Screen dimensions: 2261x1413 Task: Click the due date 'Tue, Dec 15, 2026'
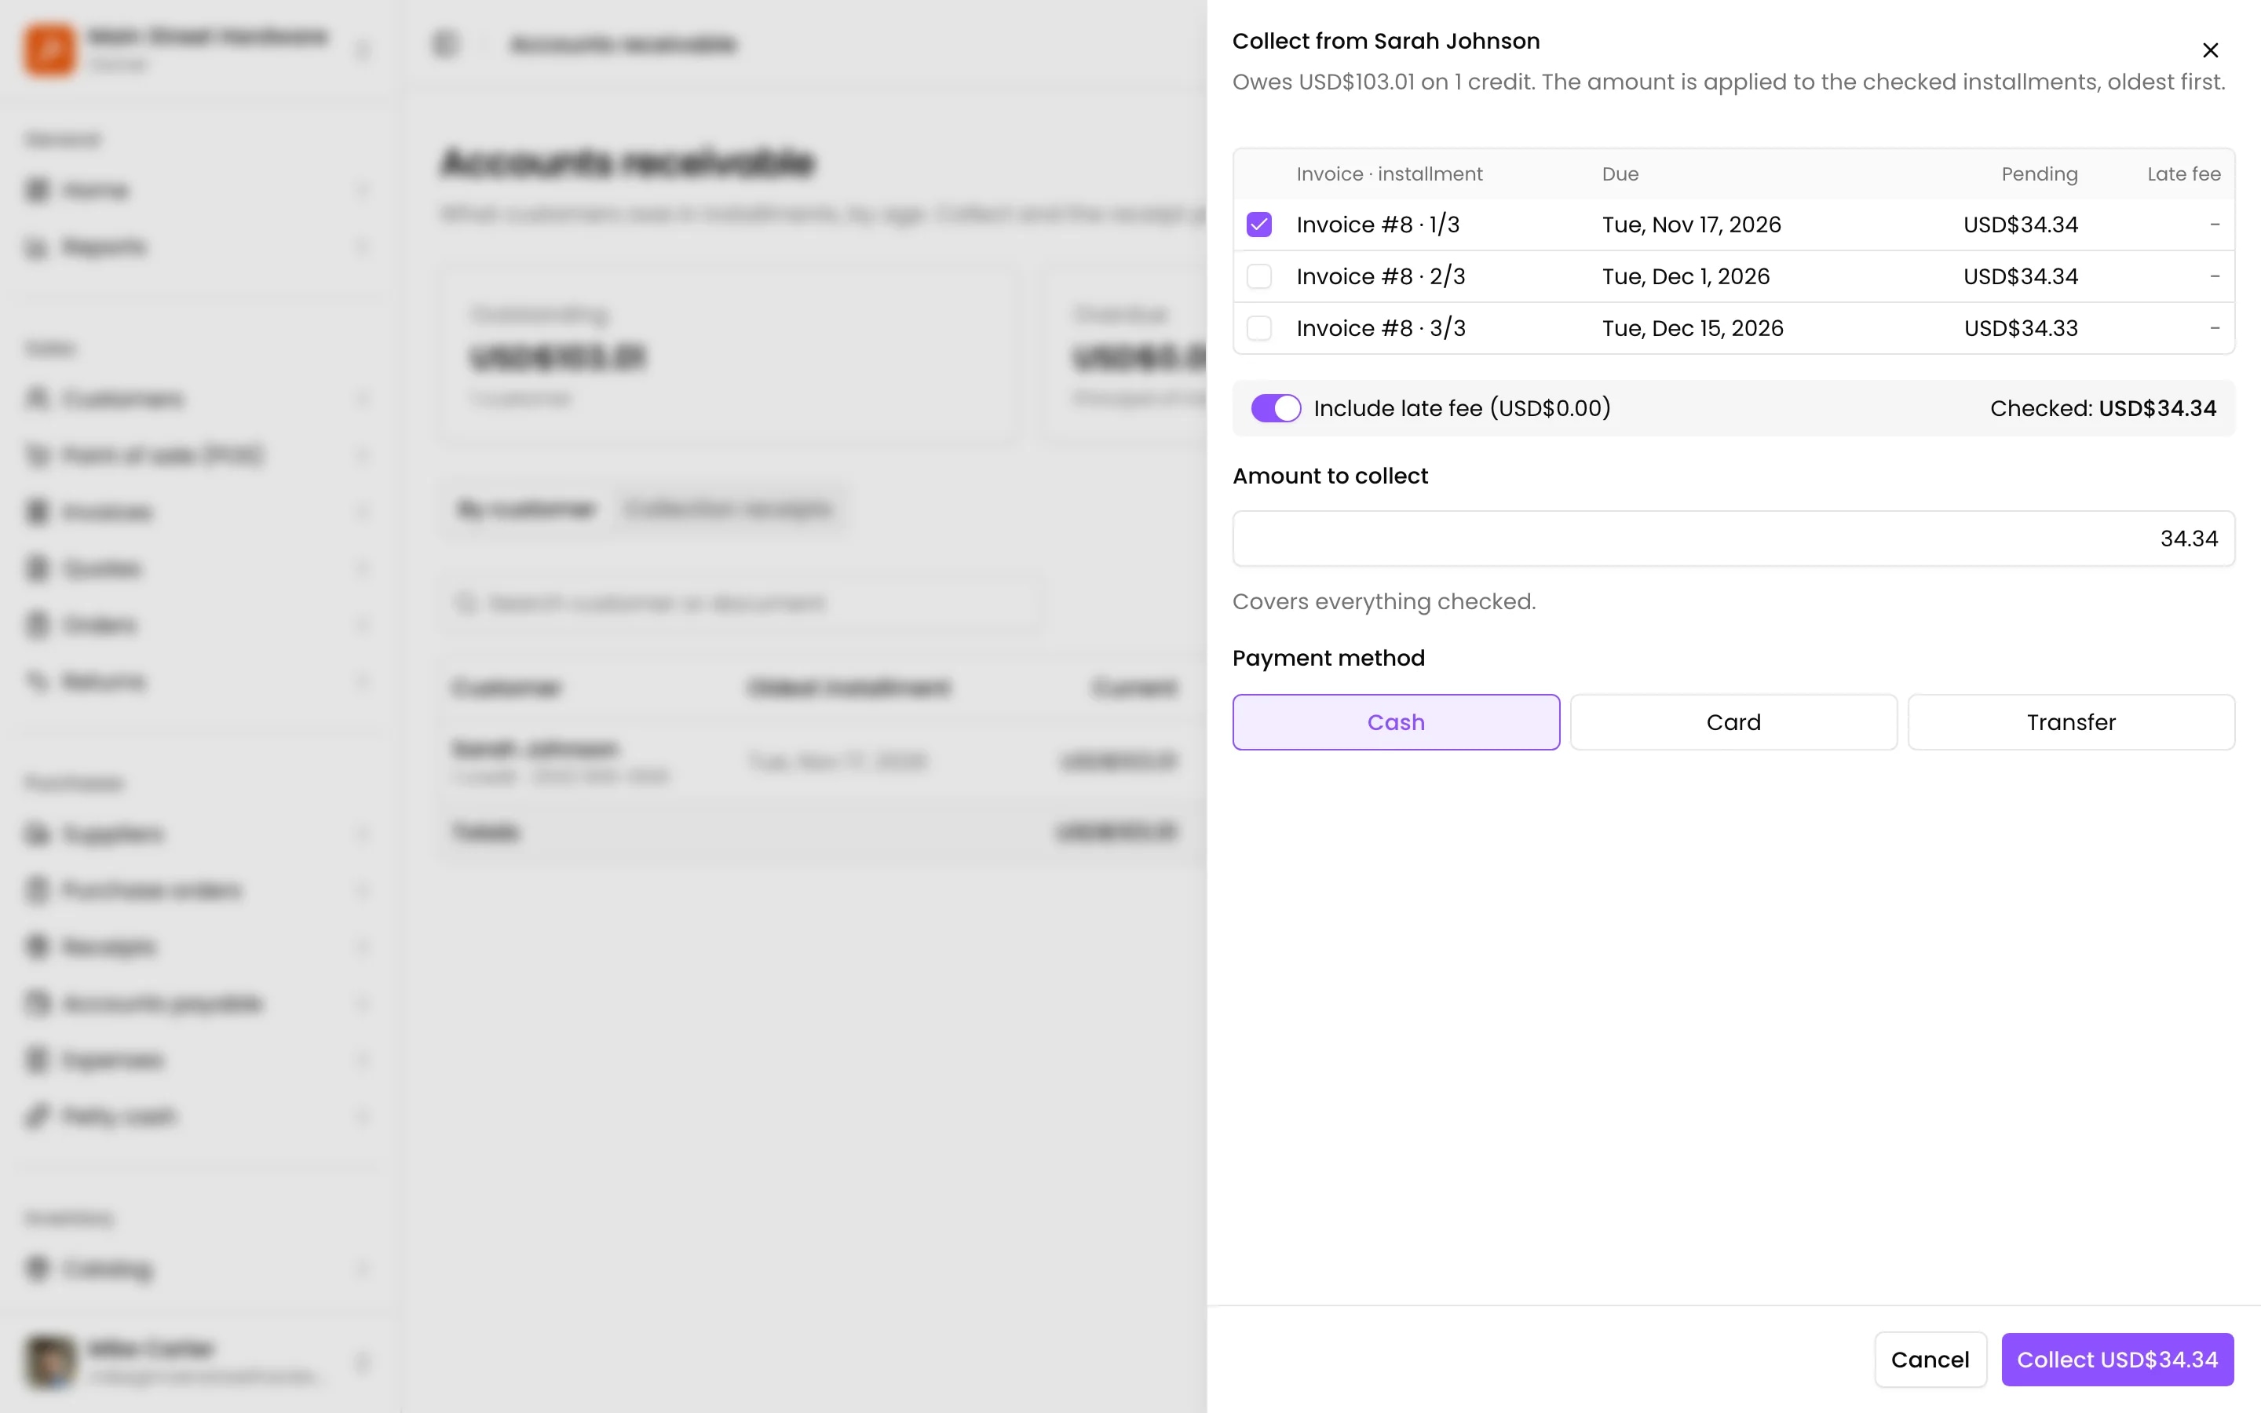point(1692,329)
